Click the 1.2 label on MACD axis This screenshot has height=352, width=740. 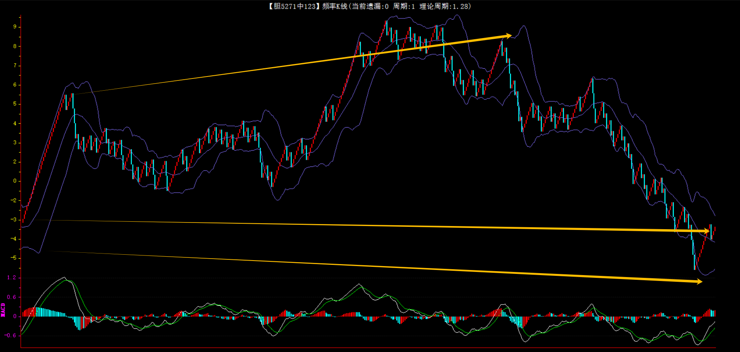tap(11, 277)
